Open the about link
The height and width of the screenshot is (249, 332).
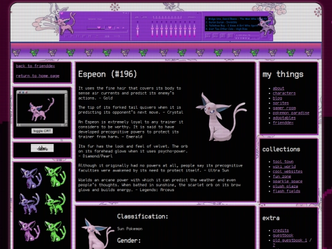[x=279, y=89]
